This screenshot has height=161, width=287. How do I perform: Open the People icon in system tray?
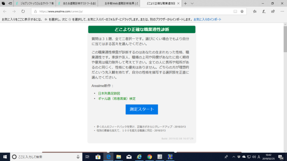[226, 157]
